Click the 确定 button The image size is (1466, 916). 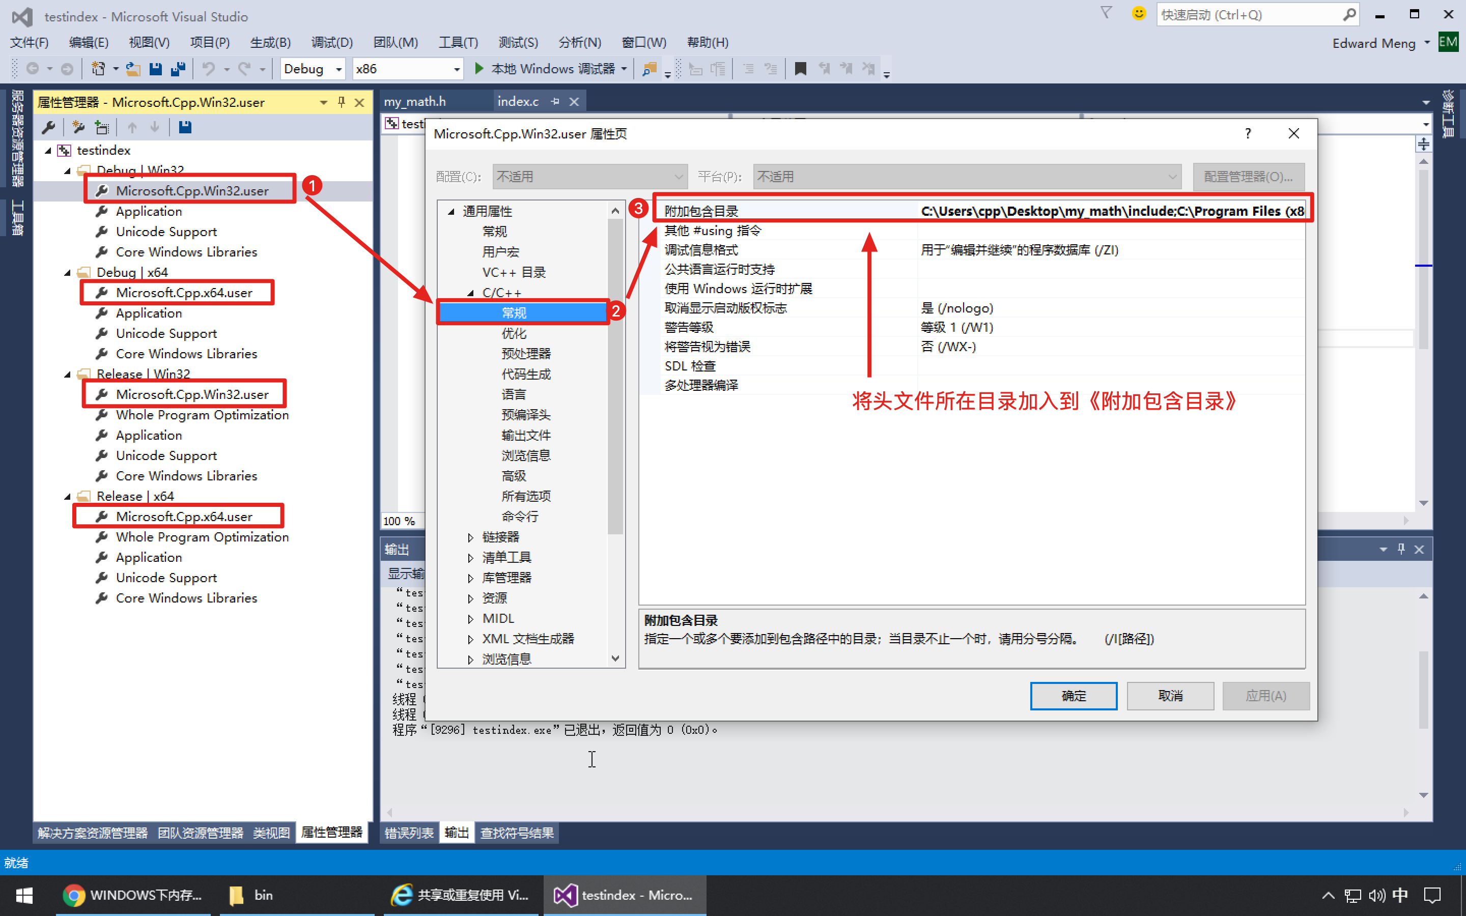(x=1073, y=696)
